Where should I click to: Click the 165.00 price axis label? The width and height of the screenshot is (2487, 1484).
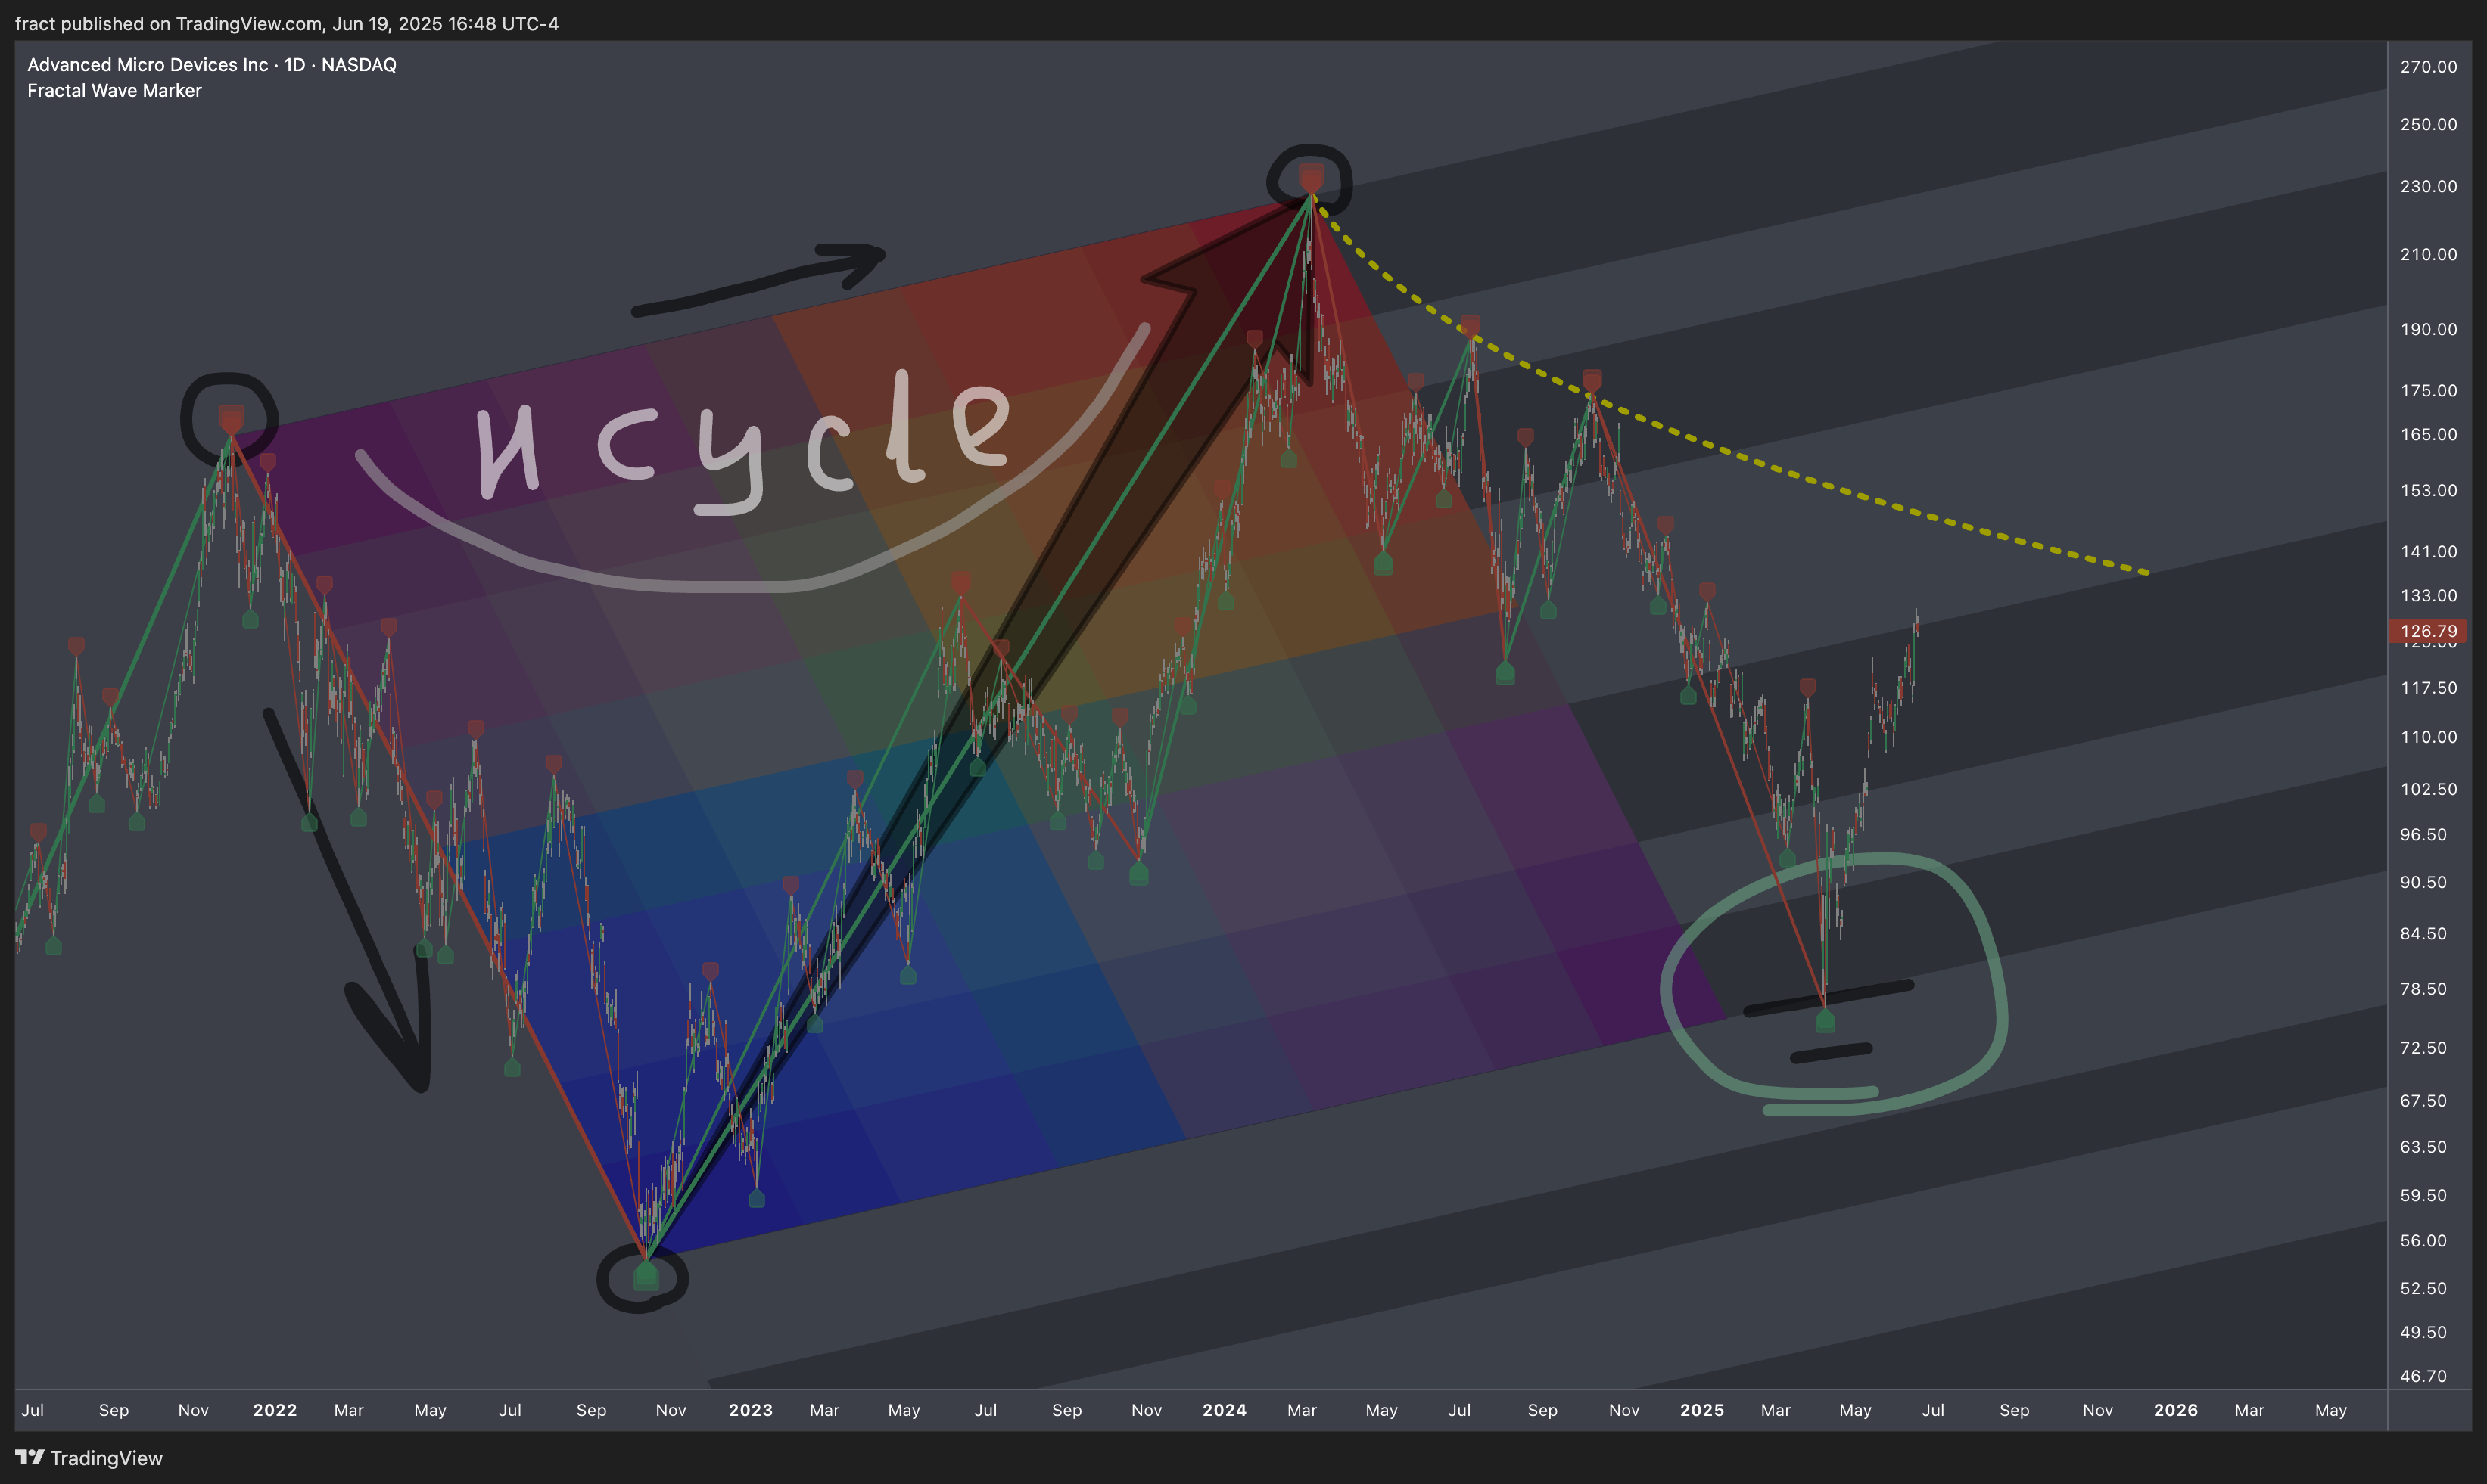2428,434
